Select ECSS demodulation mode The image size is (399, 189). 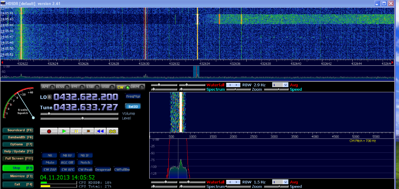[63, 87]
